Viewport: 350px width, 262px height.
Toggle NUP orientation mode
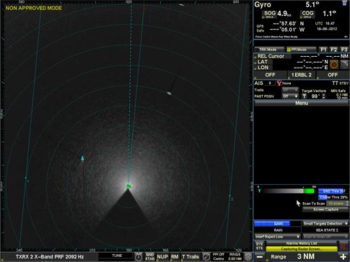pyautogui.click(x=162, y=257)
